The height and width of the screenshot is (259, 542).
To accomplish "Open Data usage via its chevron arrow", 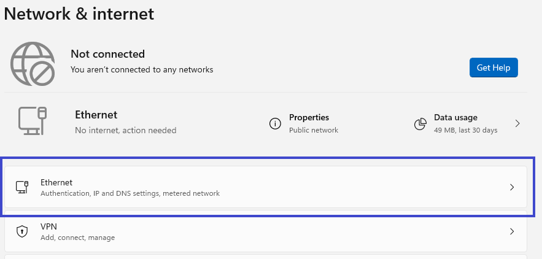I will 517,123.
